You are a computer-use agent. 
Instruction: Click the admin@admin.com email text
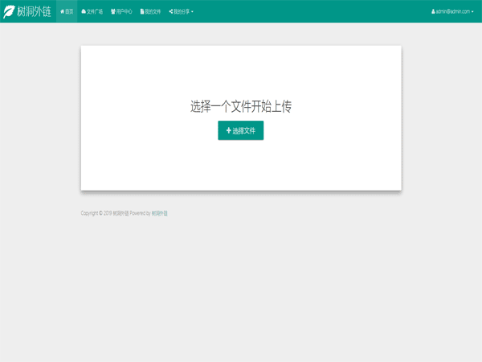[x=452, y=11]
